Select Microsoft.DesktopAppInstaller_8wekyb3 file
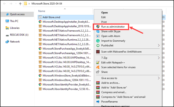 [66, 22]
